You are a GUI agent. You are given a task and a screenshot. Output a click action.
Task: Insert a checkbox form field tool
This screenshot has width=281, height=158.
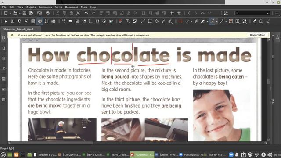click(x=77, y=22)
